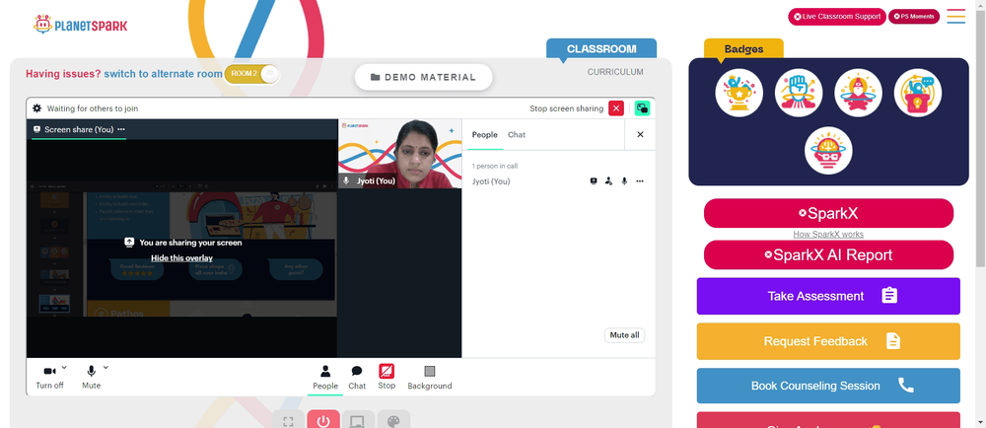Click Jyoti's person role icon in People list
Image resolution: width=986 pixels, height=428 pixels.
(608, 181)
